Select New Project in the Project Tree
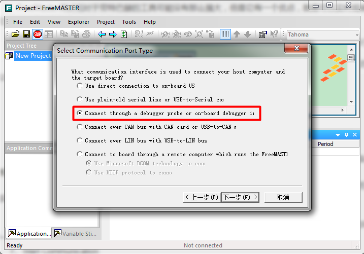364x254 pixels. tap(33, 56)
